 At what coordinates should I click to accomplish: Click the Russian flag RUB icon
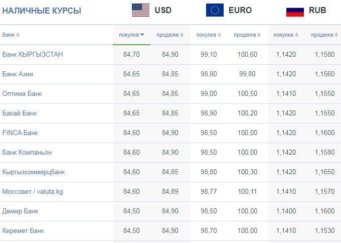[295, 10]
